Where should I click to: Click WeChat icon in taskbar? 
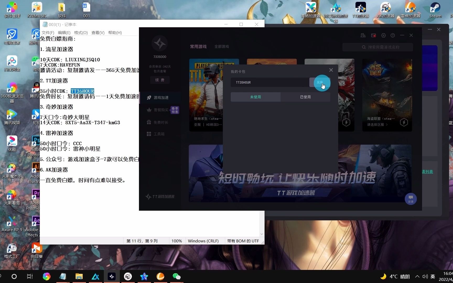click(176, 276)
